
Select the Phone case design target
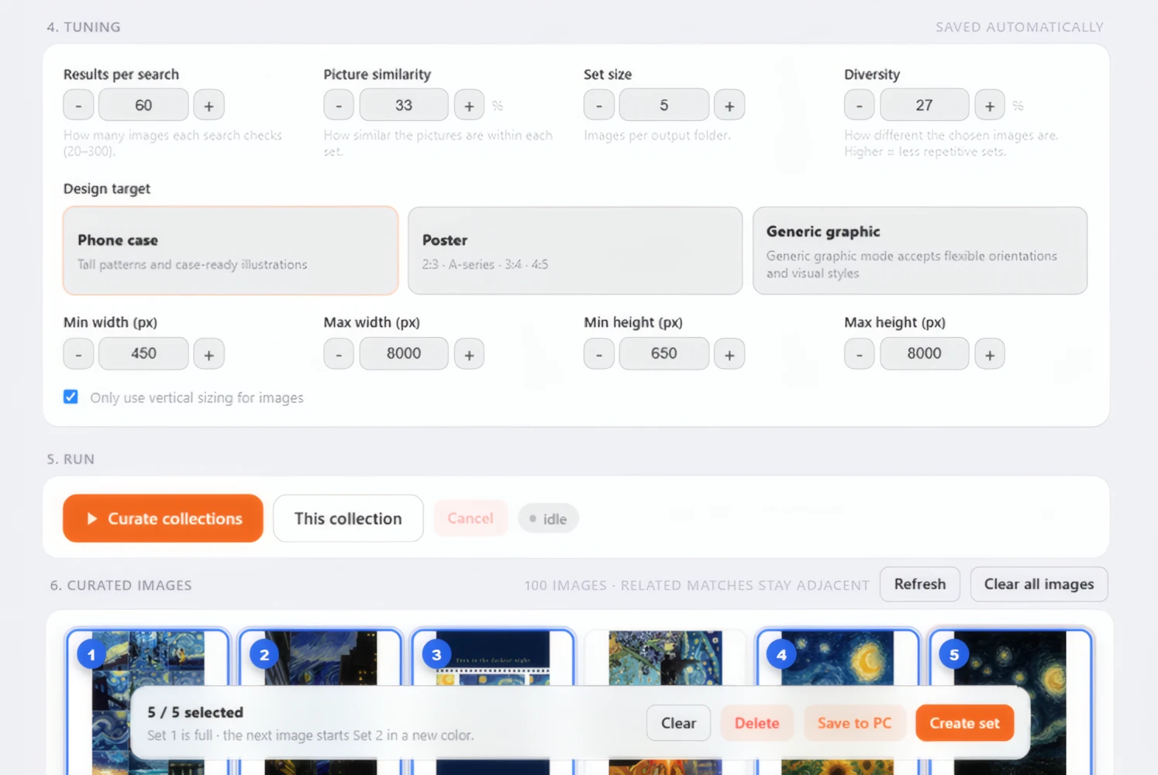[x=231, y=250]
